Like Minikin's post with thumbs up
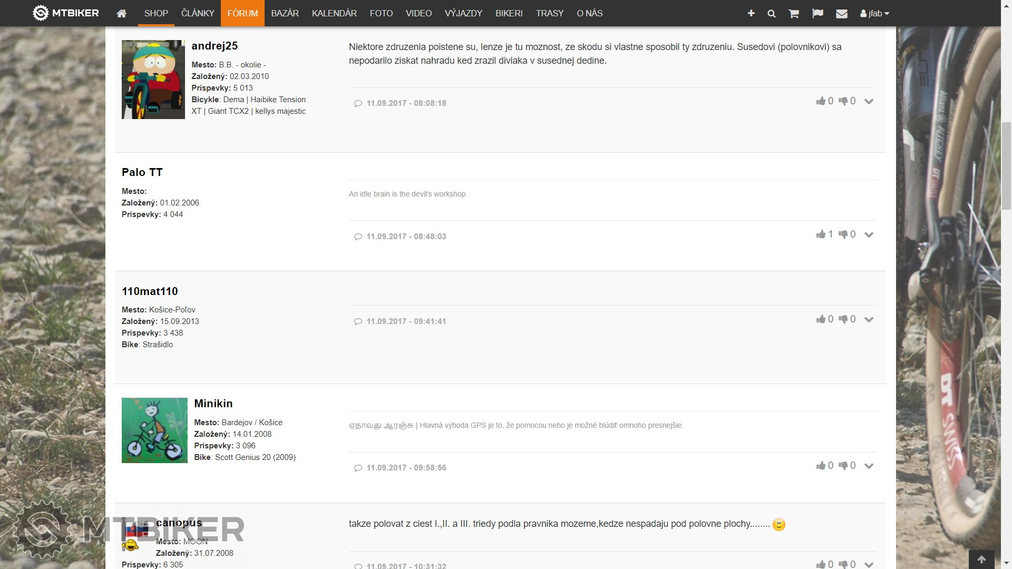1012x569 pixels. [x=821, y=466]
